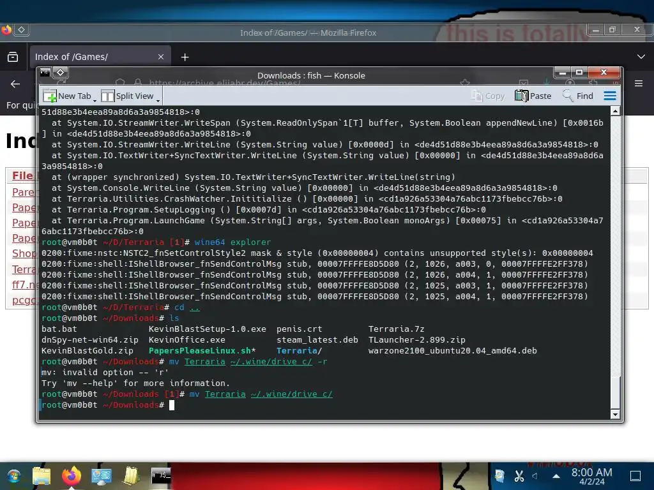Screen dimensions: 654x490
Task: Click 'Shop' link in Firefox file listing
Action: coord(24,253)
